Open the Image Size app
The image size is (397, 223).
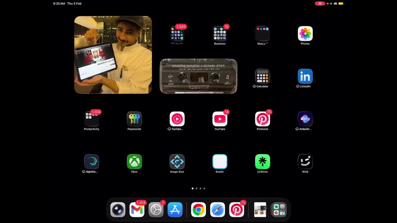tap(177, 162)
